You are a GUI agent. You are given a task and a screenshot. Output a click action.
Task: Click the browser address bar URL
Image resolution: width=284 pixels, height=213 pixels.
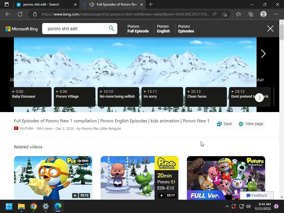pyautogui.click(x=125, y=14)
